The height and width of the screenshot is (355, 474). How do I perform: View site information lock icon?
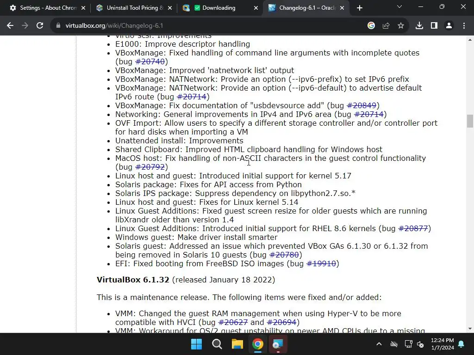[x=58, y=26]
